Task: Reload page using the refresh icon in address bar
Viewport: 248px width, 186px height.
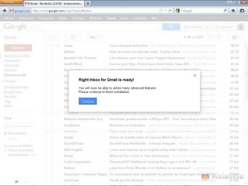Action: point(170,11)
